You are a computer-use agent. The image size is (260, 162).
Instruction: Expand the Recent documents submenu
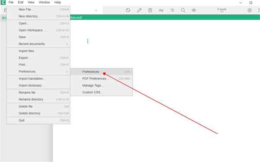click(38, 44)
